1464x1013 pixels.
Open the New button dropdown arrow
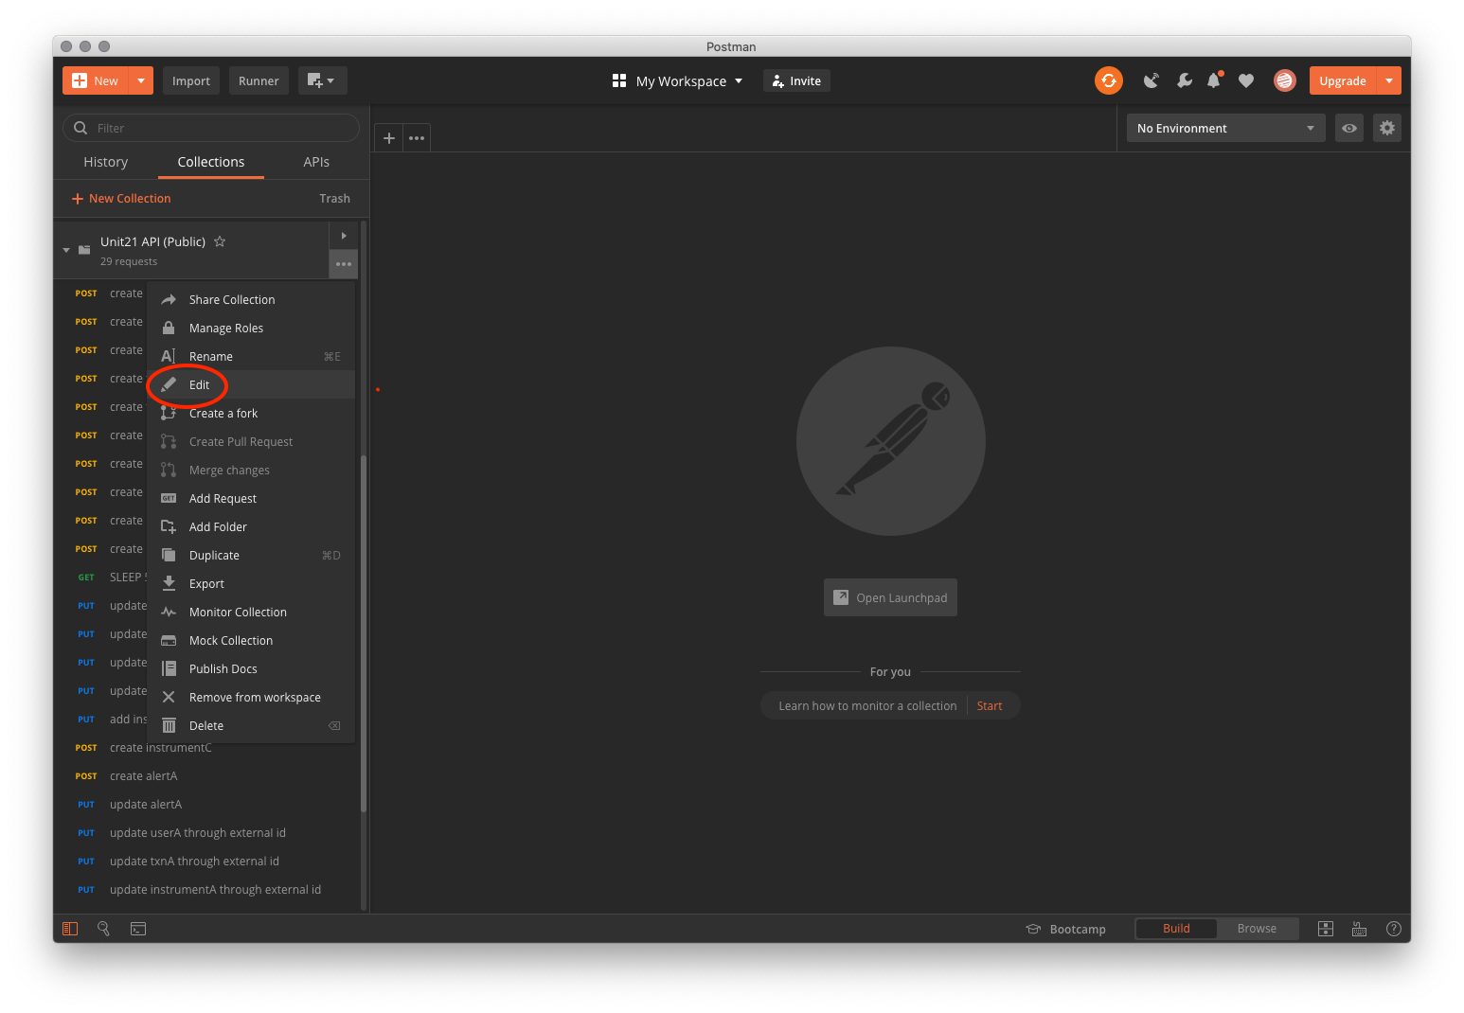(140, 80)
